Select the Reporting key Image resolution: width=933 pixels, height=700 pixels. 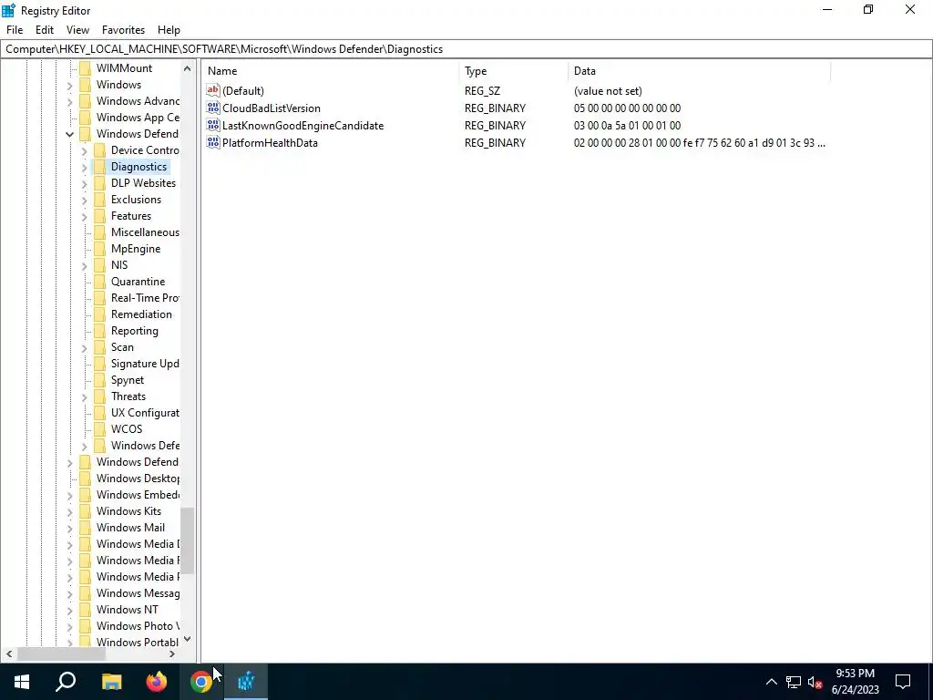pyautogui.click(x=135, y=330)
